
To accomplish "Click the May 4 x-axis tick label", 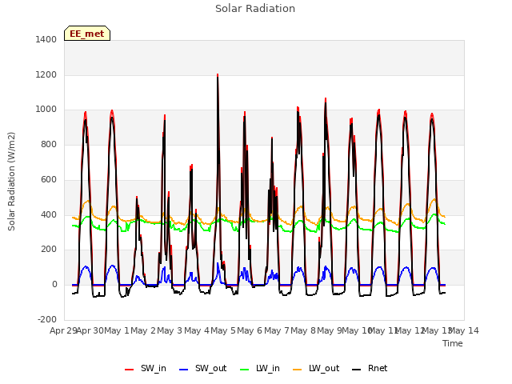I will point(197,330).
